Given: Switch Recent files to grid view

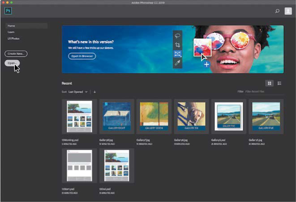Looking at the screenshot, I should pyautogui.click(x=270, y=83).
